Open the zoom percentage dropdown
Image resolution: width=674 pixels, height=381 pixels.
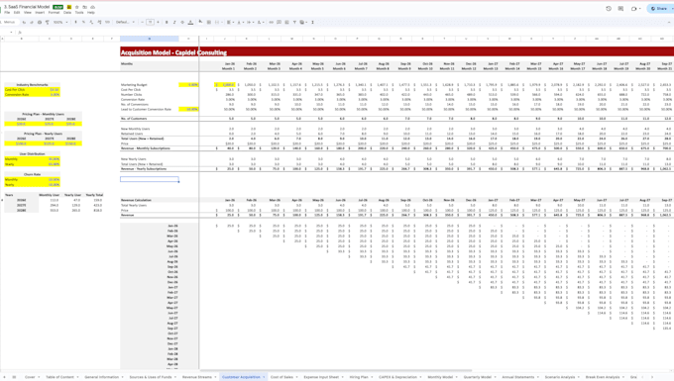pos(60,22)
